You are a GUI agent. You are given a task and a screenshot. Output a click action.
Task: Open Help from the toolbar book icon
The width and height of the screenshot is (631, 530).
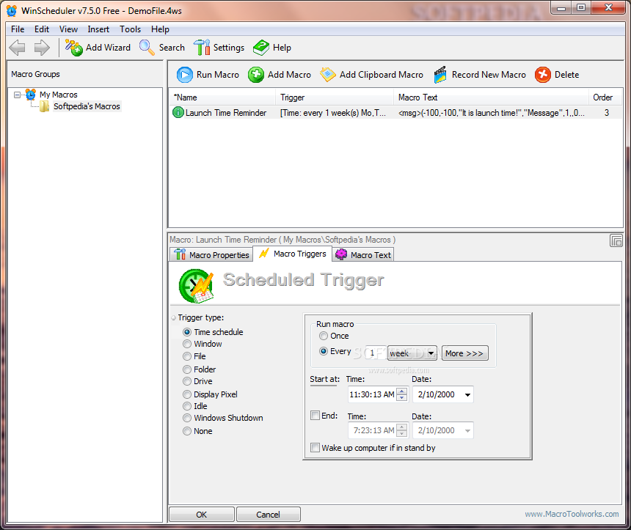pyautogui.click(x=272, y=48)
